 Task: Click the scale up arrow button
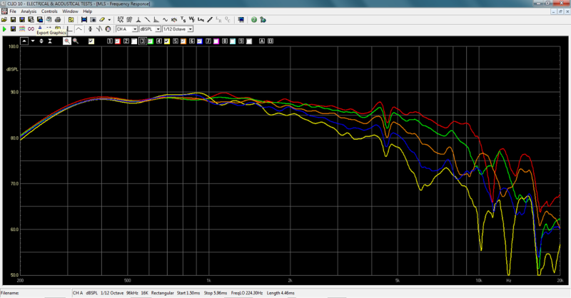tap(24, 41)
